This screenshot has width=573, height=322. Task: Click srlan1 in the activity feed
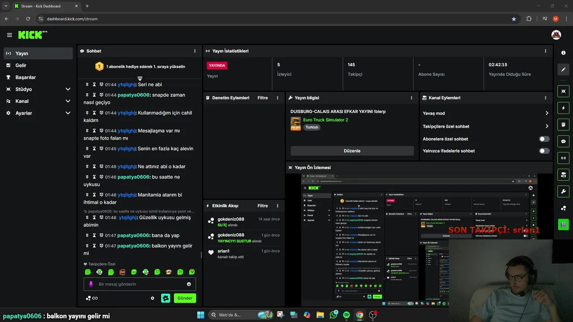pyautogui.click(x=223, y=251)
